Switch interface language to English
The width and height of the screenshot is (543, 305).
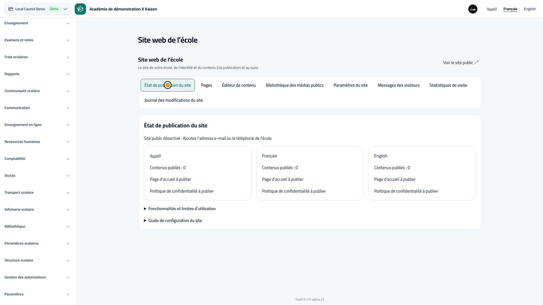pyautogui.click(x=530, y=9)
